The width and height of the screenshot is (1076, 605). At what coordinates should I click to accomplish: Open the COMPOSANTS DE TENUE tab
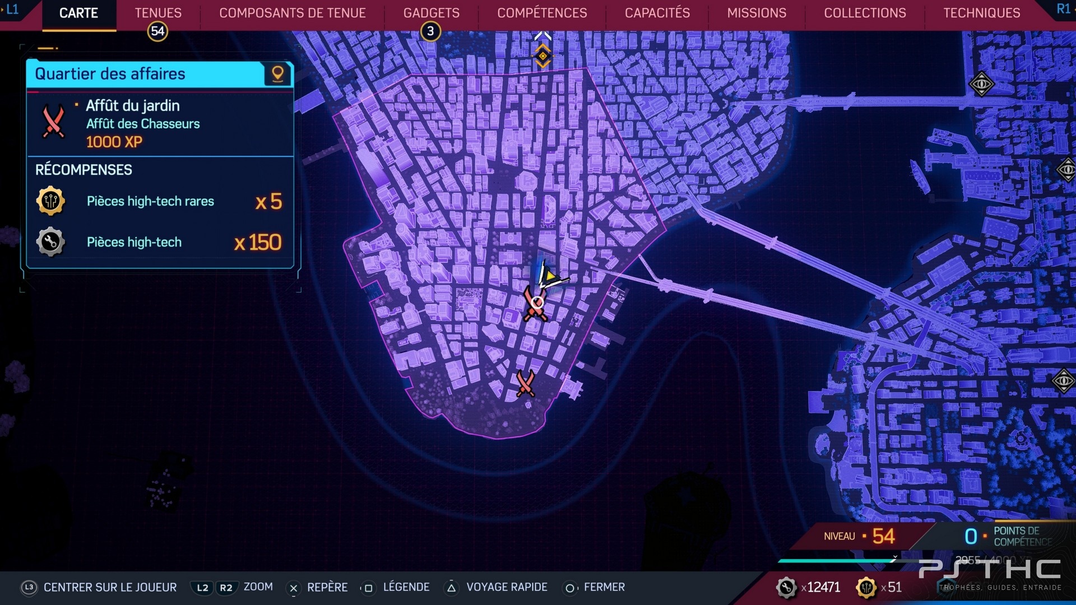(x=292, y=13)
